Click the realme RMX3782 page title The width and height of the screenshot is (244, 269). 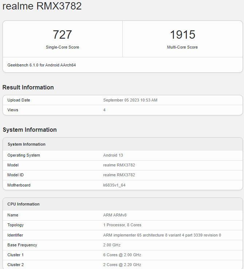click(x=42, y=6)
